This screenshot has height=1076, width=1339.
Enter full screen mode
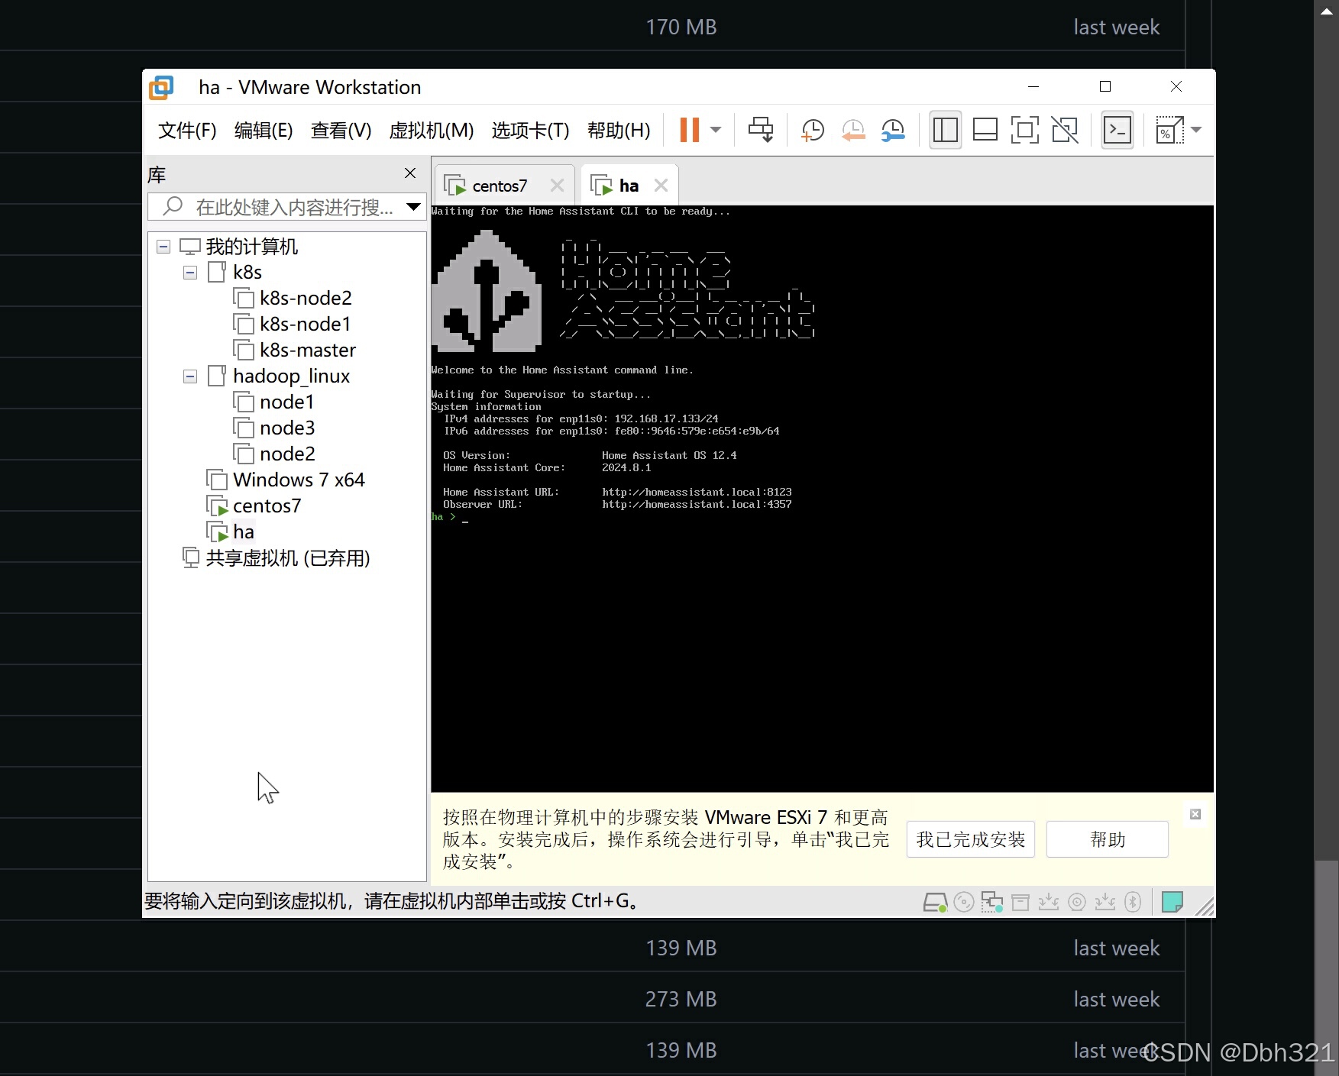point(1024,130)
